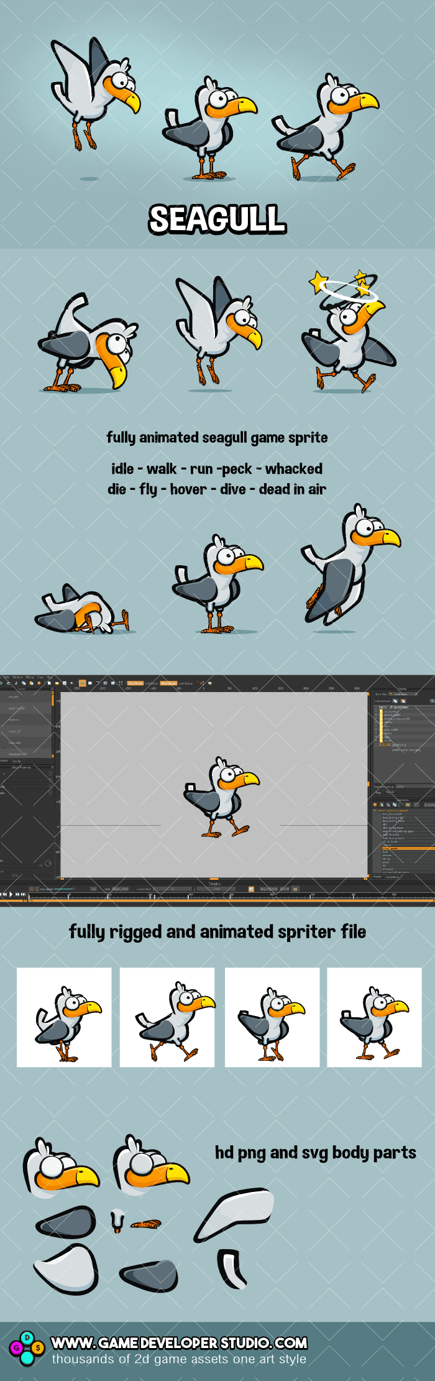
Task: Click the SEAGULL title text
Action: click(217, 219)
